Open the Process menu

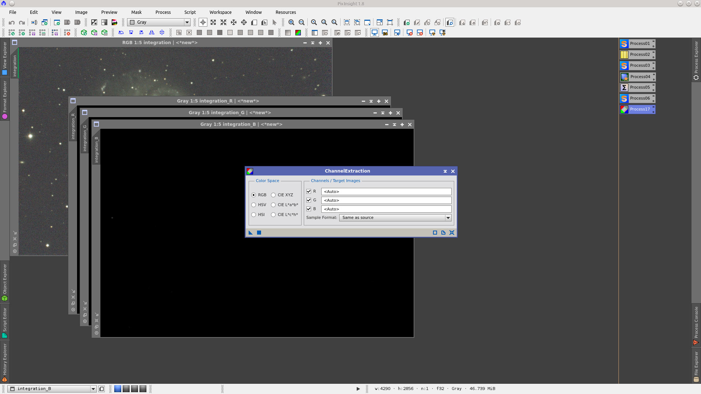[163, 12]
